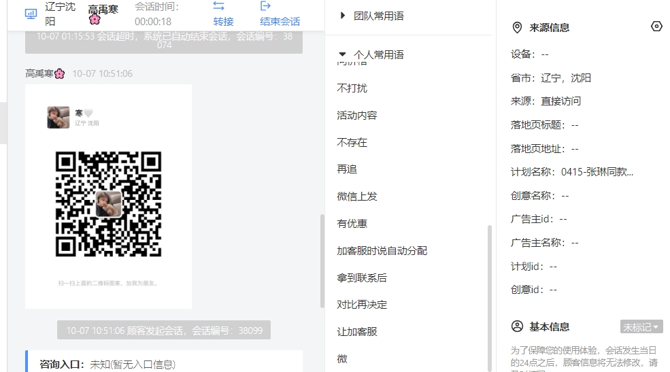Screen dimensions: 670x372
Task: Click the system notice with 会话编号：38099
Action: click(x=164, y=330)
